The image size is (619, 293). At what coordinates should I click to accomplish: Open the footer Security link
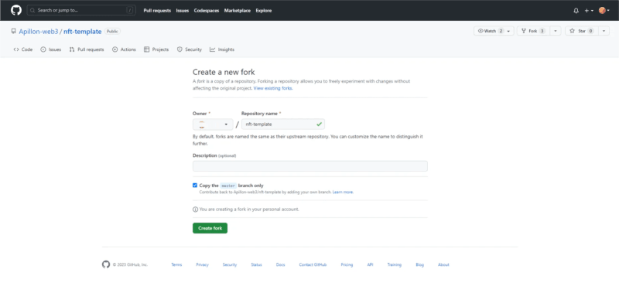230,265
